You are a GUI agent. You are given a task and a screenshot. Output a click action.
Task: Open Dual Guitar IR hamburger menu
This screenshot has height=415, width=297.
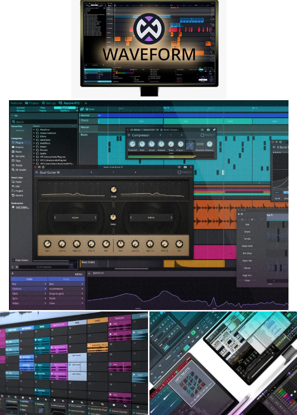(x=37, y=173)
